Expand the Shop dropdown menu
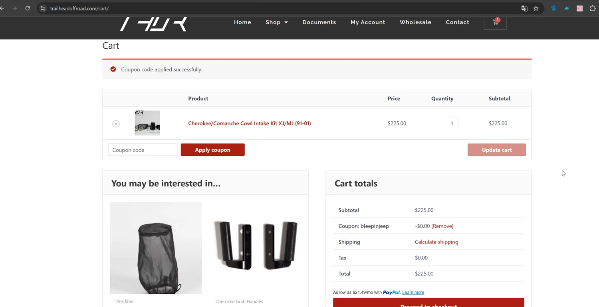This screenshot has height=307, width=599. (277, 22)
